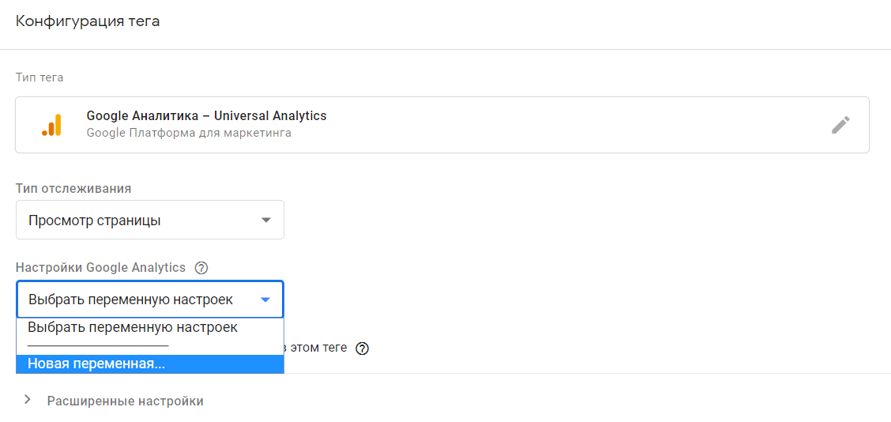Collapse the Выбрать переменную настроек combo box
Screen dimensions: 891x422
tap(150, 300)
